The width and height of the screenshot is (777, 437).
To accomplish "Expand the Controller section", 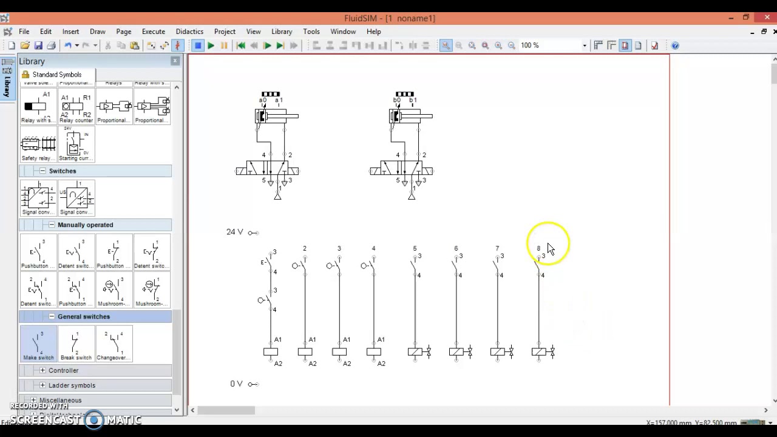I will [x=42, y=371].
